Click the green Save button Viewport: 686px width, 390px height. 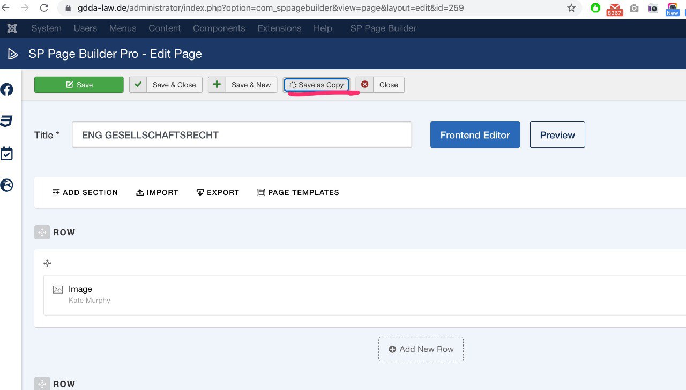(x=79, y=85)
